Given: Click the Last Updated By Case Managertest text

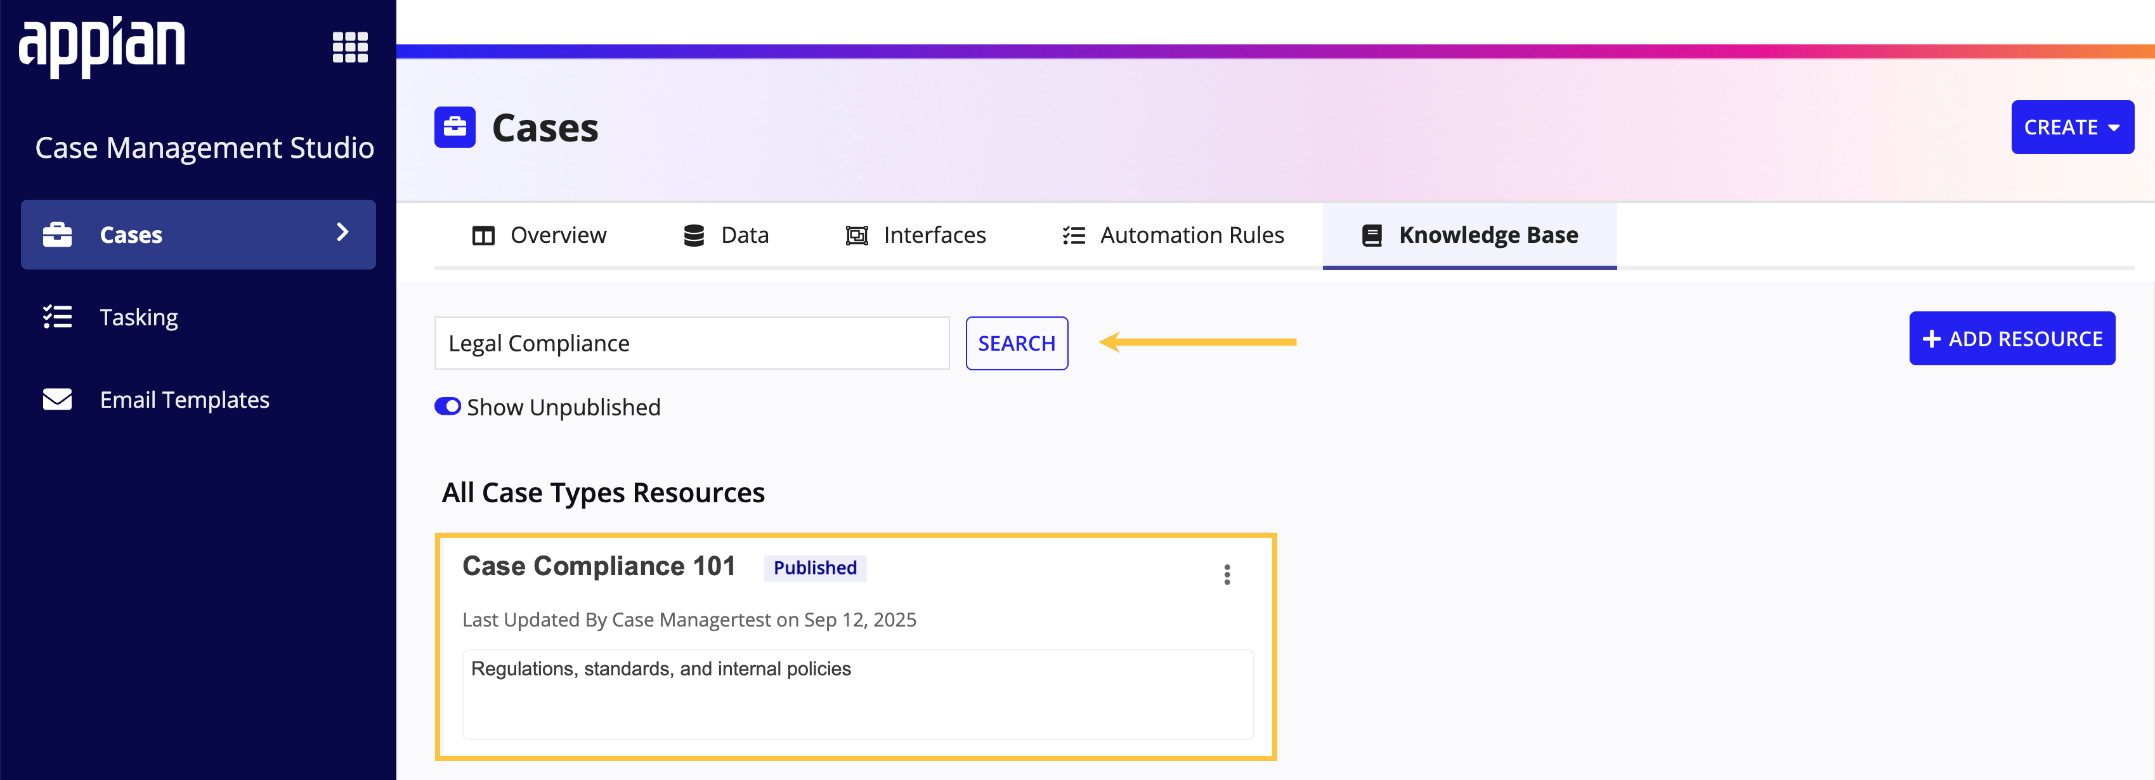Looking at the screenshot, I should [x=689, y=620].
